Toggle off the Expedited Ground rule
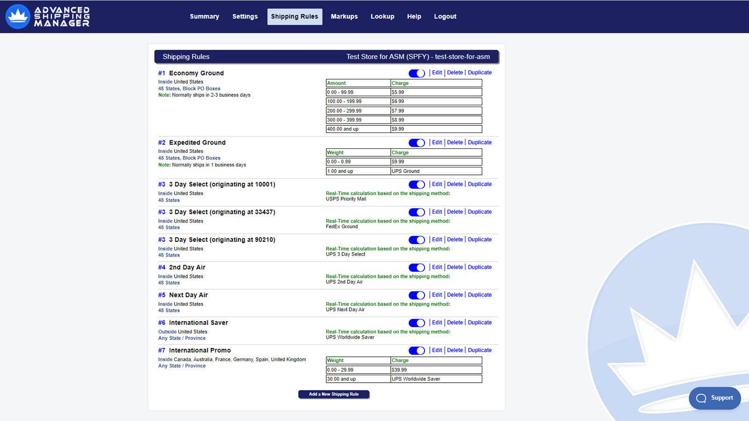The width and height of the screenshot is (749, 421). coord(416,143)
